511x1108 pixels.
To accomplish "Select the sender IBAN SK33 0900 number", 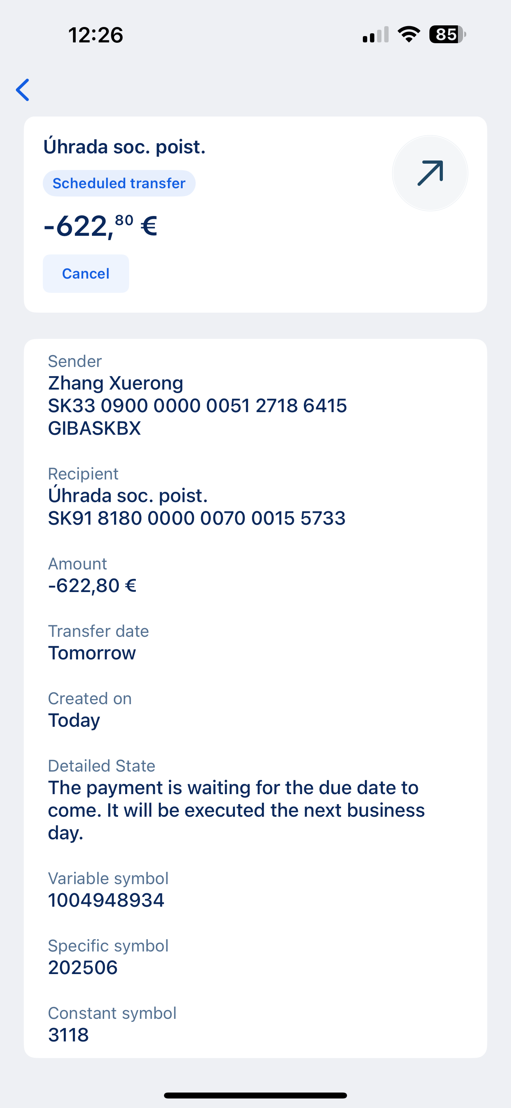I will coord(197,406).
